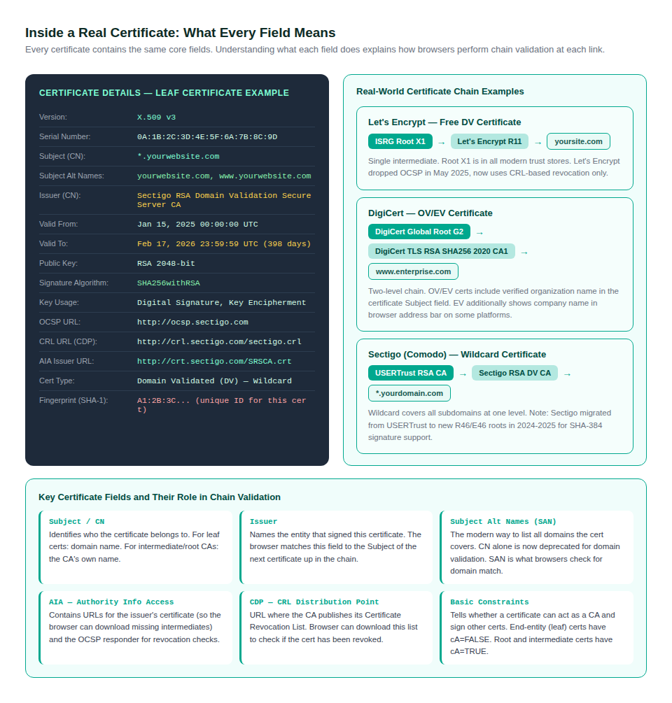Click the arrow after Sectigo RSA DV CA
672x703 pixels.
click(x=567, y=374)
